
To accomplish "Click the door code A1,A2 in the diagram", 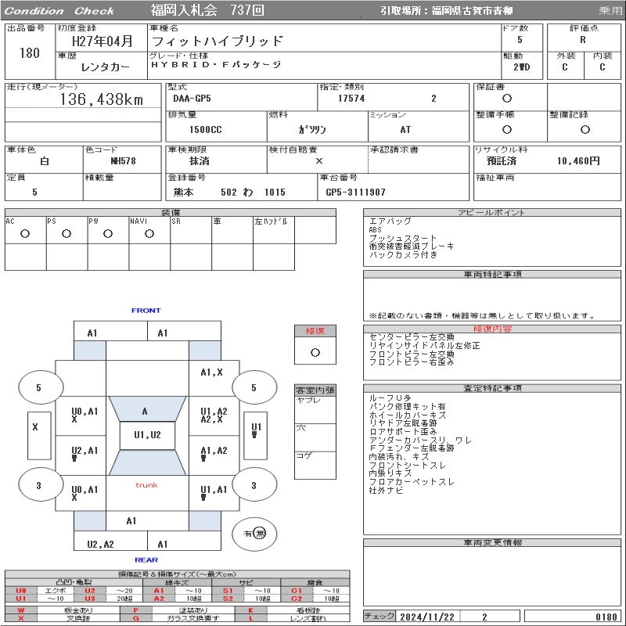I will 214,451.
